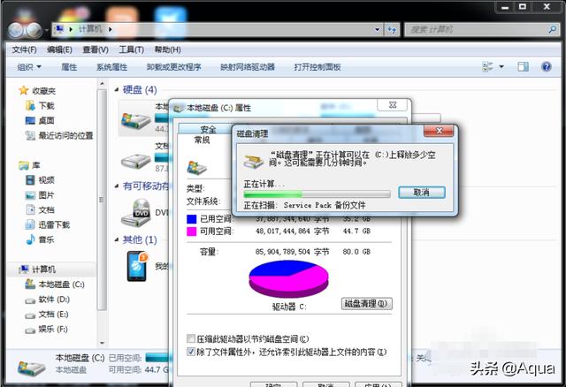Image resolution: width=566 pixels, height=387 pixels.
Task: Close the Local Disk (C:) properties dialog
Action: [393, 105]
